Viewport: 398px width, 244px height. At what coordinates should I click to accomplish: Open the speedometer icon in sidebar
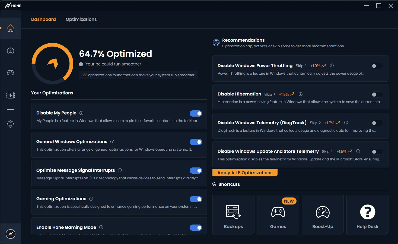11,51
